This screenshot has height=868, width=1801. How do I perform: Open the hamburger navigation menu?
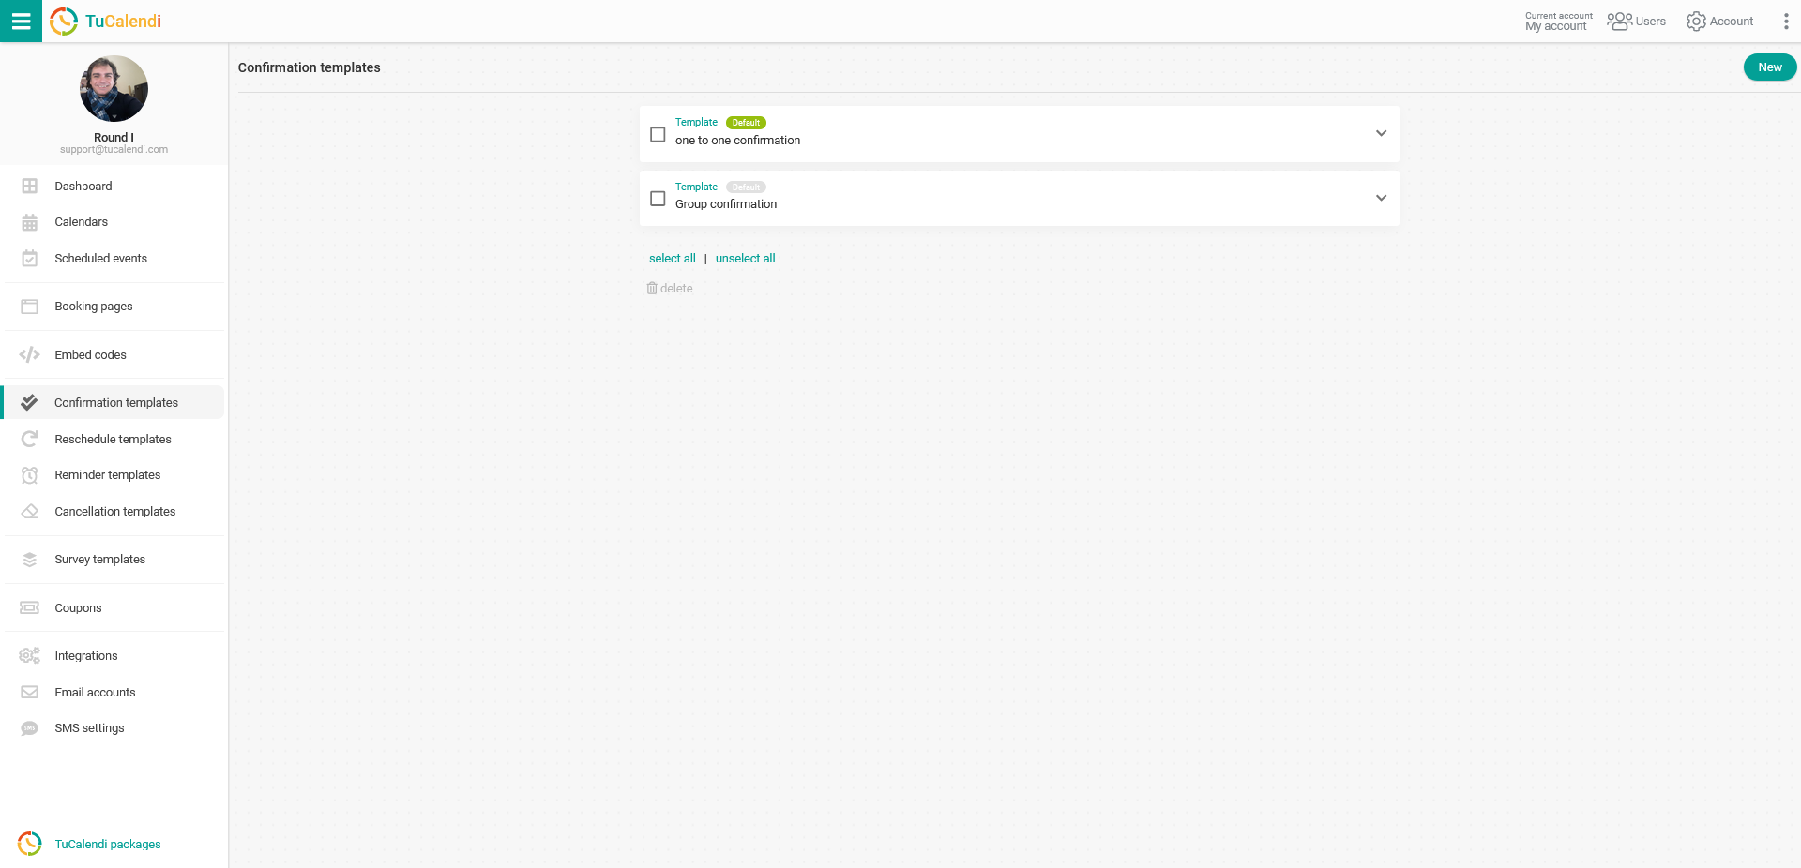pyautogui.click(x=21, y=21)
